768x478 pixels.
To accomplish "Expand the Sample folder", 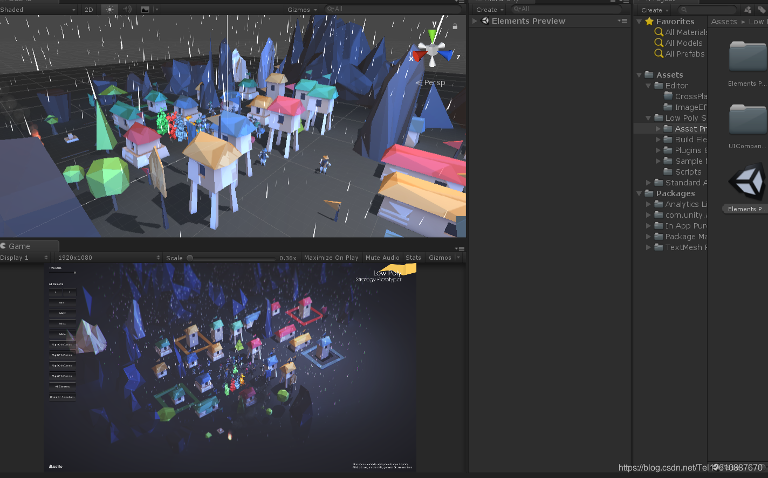I will click(658, 161).
